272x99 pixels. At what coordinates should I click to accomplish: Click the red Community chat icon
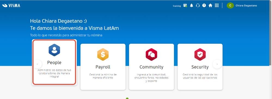[x=151, y=54]
